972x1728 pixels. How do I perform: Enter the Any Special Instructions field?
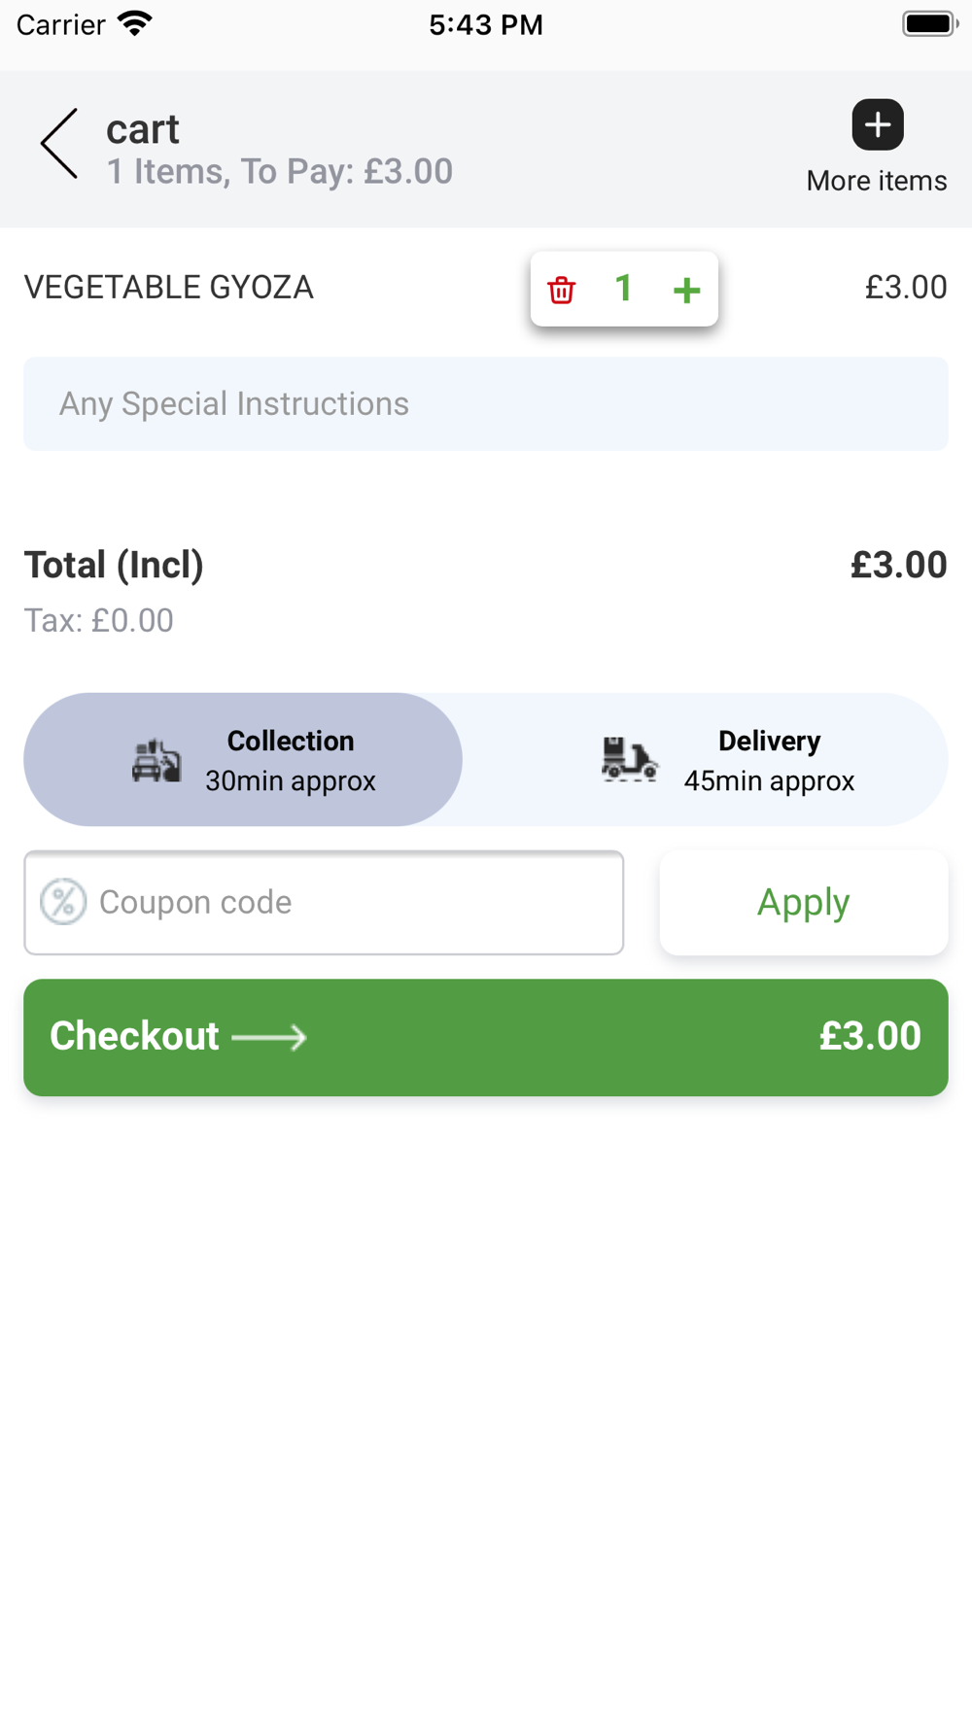[485, 404]
